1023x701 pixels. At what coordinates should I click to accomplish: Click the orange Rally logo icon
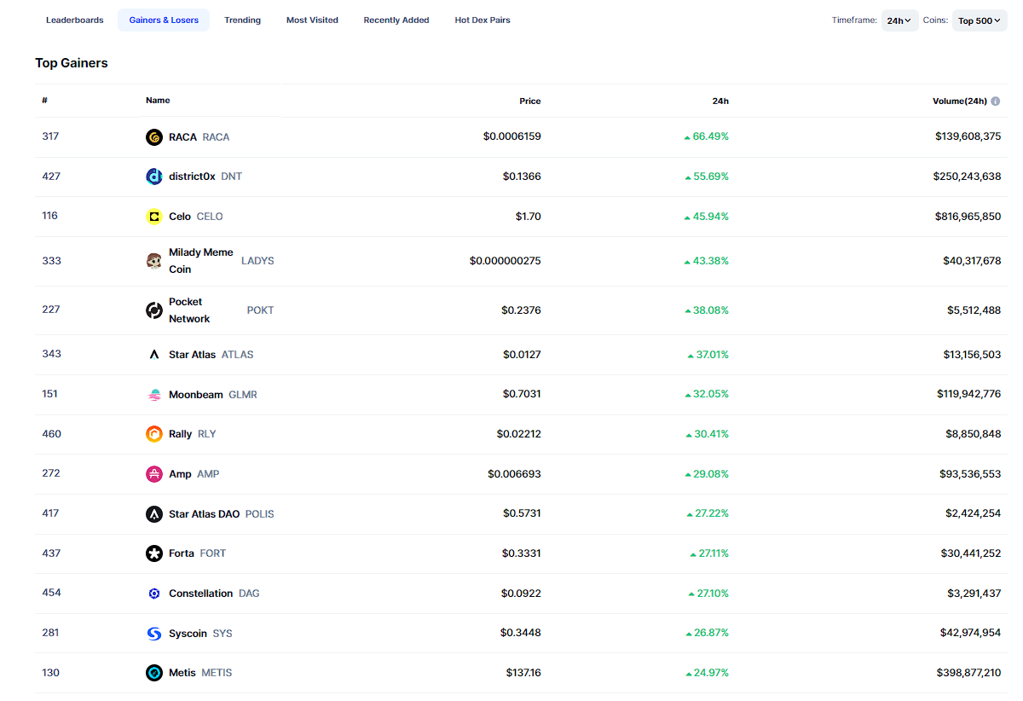tap(153, 434)
